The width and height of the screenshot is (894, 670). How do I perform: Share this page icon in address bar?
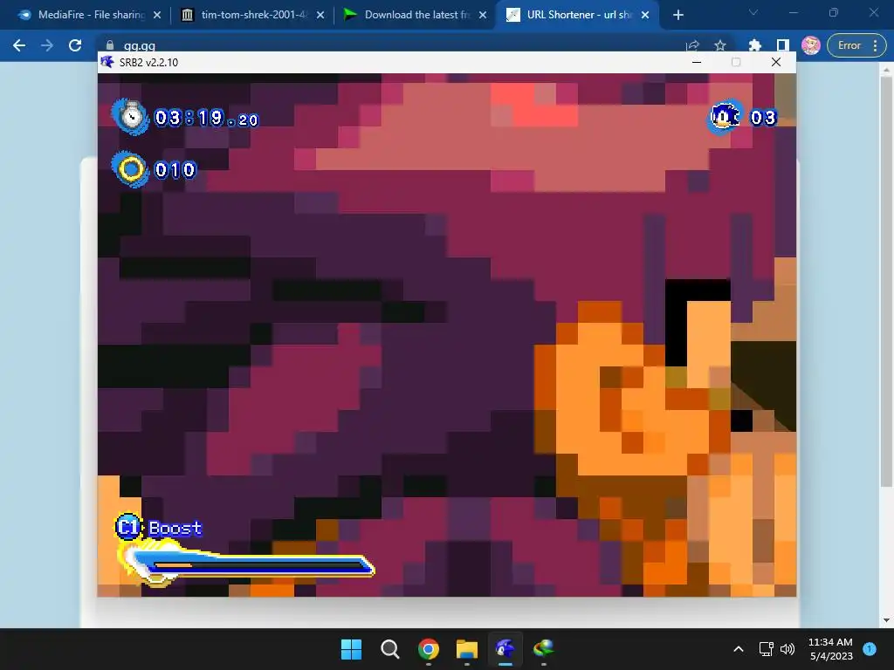click(x=692, y=45)
